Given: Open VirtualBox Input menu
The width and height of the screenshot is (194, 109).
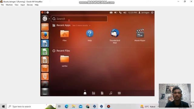Looking at the screenshot, I should point(22,5).
